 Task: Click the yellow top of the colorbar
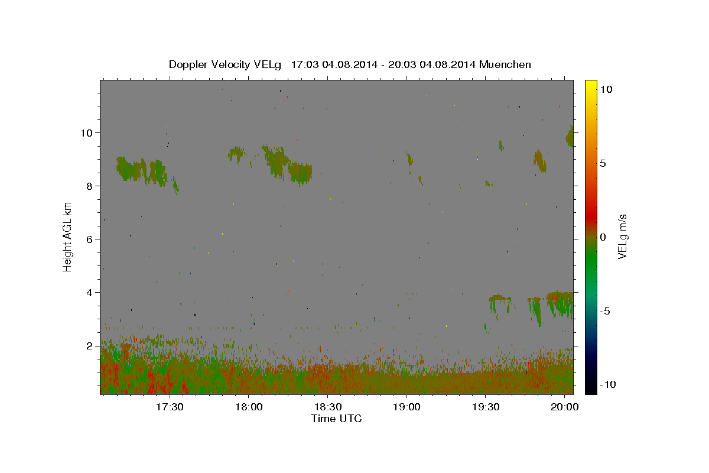pos(590,86)
